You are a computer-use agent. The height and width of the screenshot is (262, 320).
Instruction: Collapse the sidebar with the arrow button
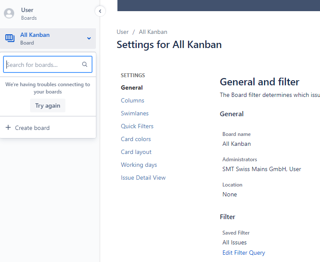(x=100, y=11)
